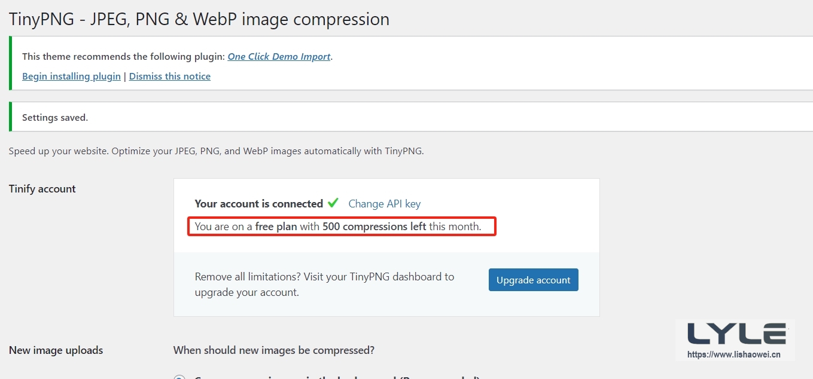
Task: Click the "free plan" bold text
Action: pos(276,227)
